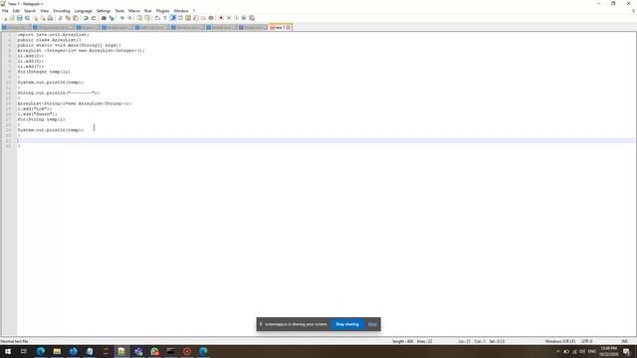Open the notification Action Center
The height and width of the screenshot is (358, 637).
pyautogui.click(x=626, y=351)
